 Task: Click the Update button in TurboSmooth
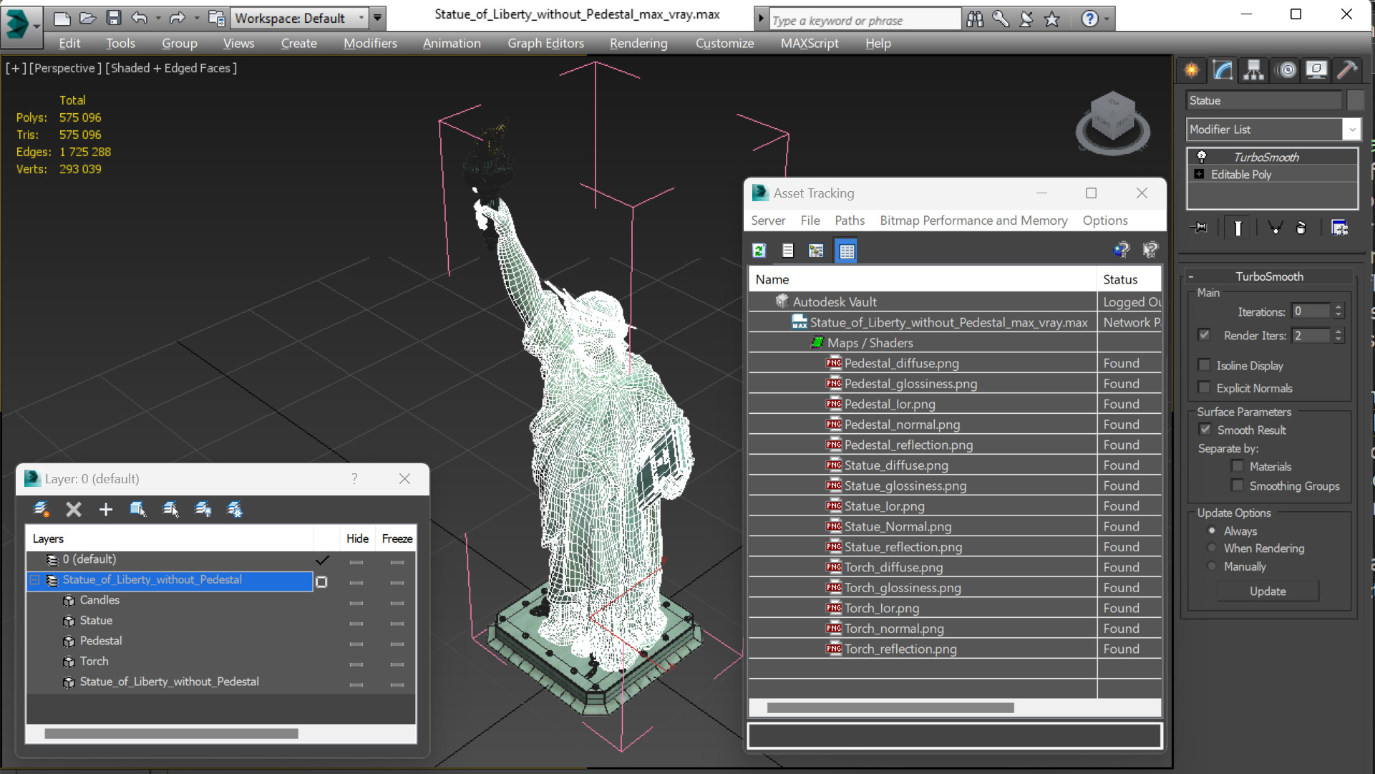click(x=1268, y=591)
